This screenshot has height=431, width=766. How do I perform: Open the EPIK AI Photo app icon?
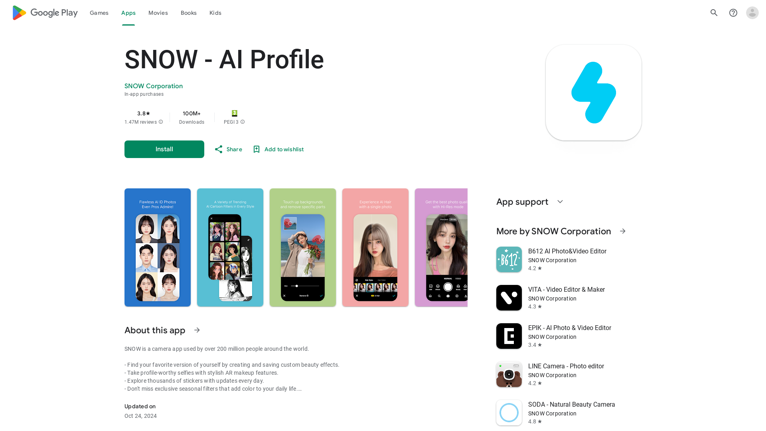tap(509, 336)
